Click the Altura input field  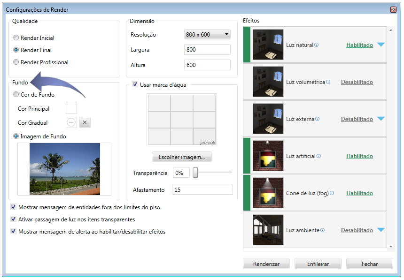(x=207, y=65)
